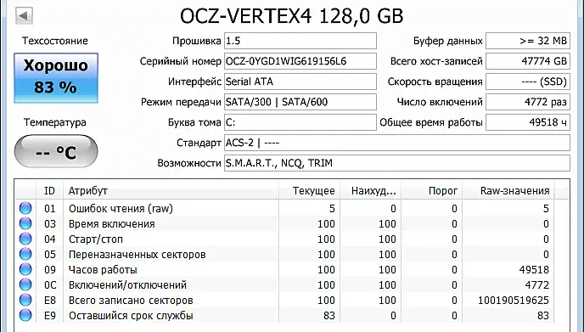Click status circle for Переназначенных секторов row
This screenshot has height=332, width=584.
pos(25,254)
